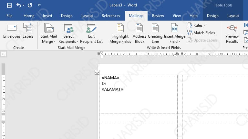Open the View tab

pos(177,16)
